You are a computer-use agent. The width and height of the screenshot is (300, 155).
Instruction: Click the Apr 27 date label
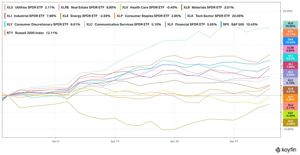pos(234,141)
